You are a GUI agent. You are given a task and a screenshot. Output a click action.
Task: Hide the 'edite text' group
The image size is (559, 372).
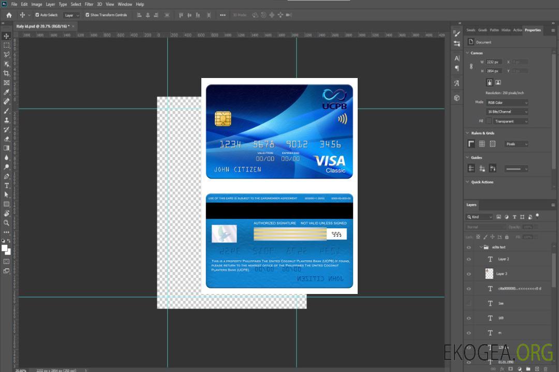[x=469, y=247]
